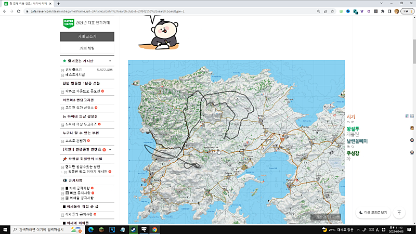Reload the page with the refresh icon
416x234 pixels.
click(x=19, y=11)
